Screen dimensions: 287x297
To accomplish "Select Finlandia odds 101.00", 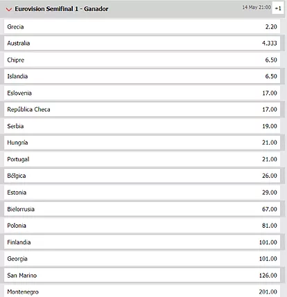I will coord(142,242).
